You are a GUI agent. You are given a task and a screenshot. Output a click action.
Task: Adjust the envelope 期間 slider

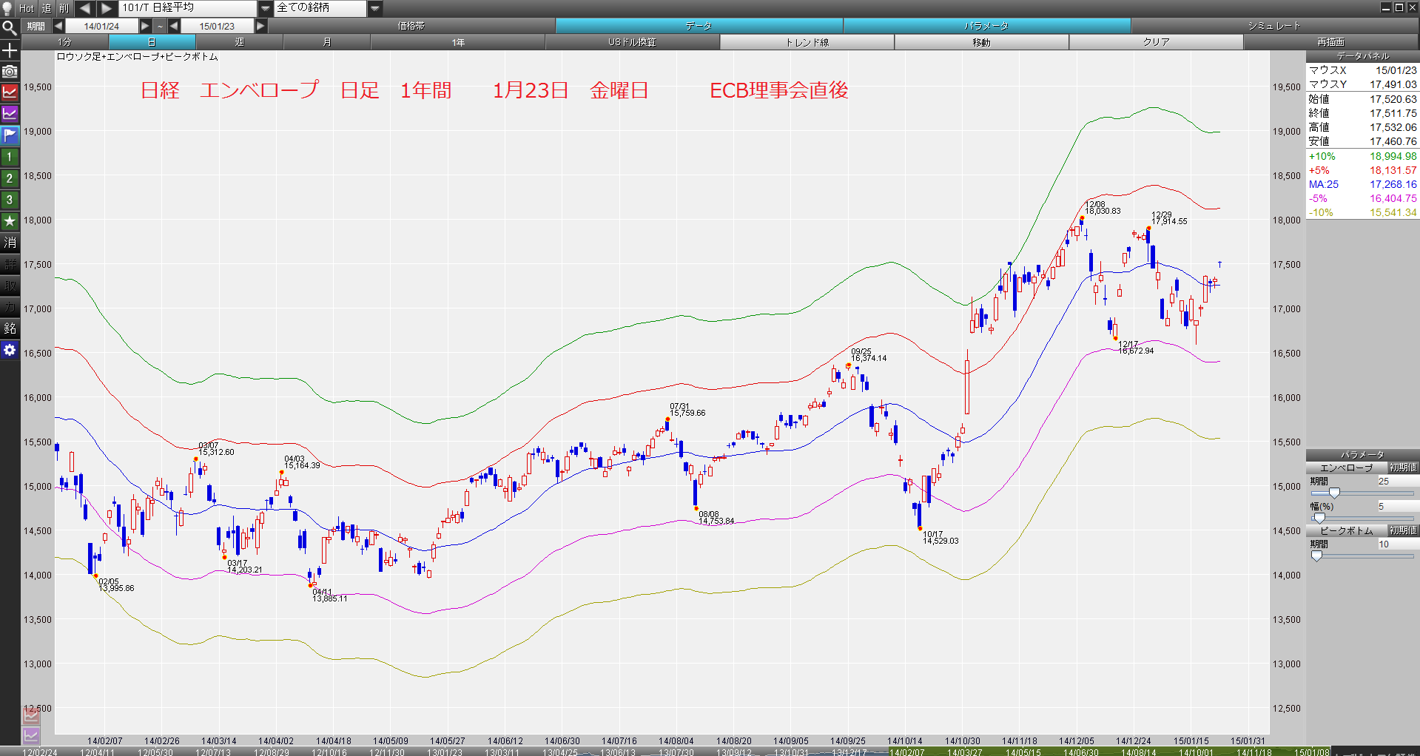pos(1334,493)
